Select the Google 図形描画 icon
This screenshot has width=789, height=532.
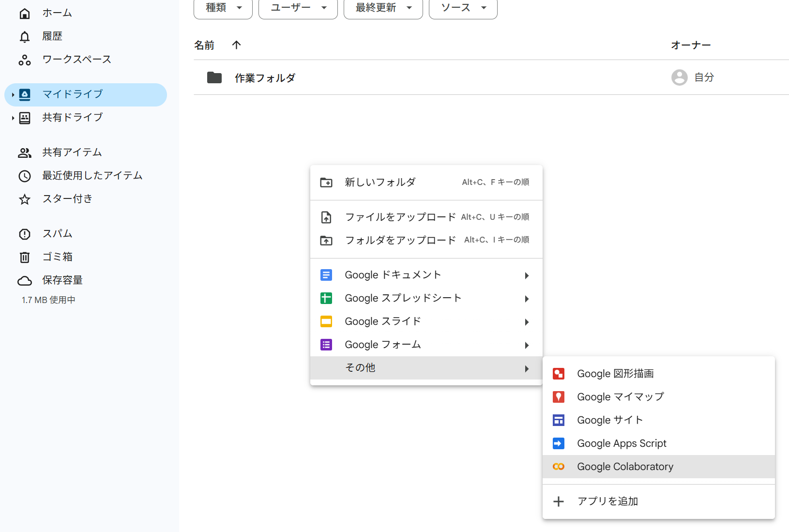pos(559,373)
